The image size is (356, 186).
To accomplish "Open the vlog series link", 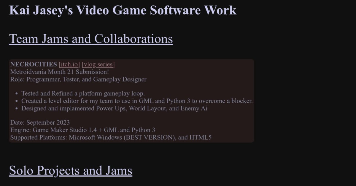I will point(98,64).
